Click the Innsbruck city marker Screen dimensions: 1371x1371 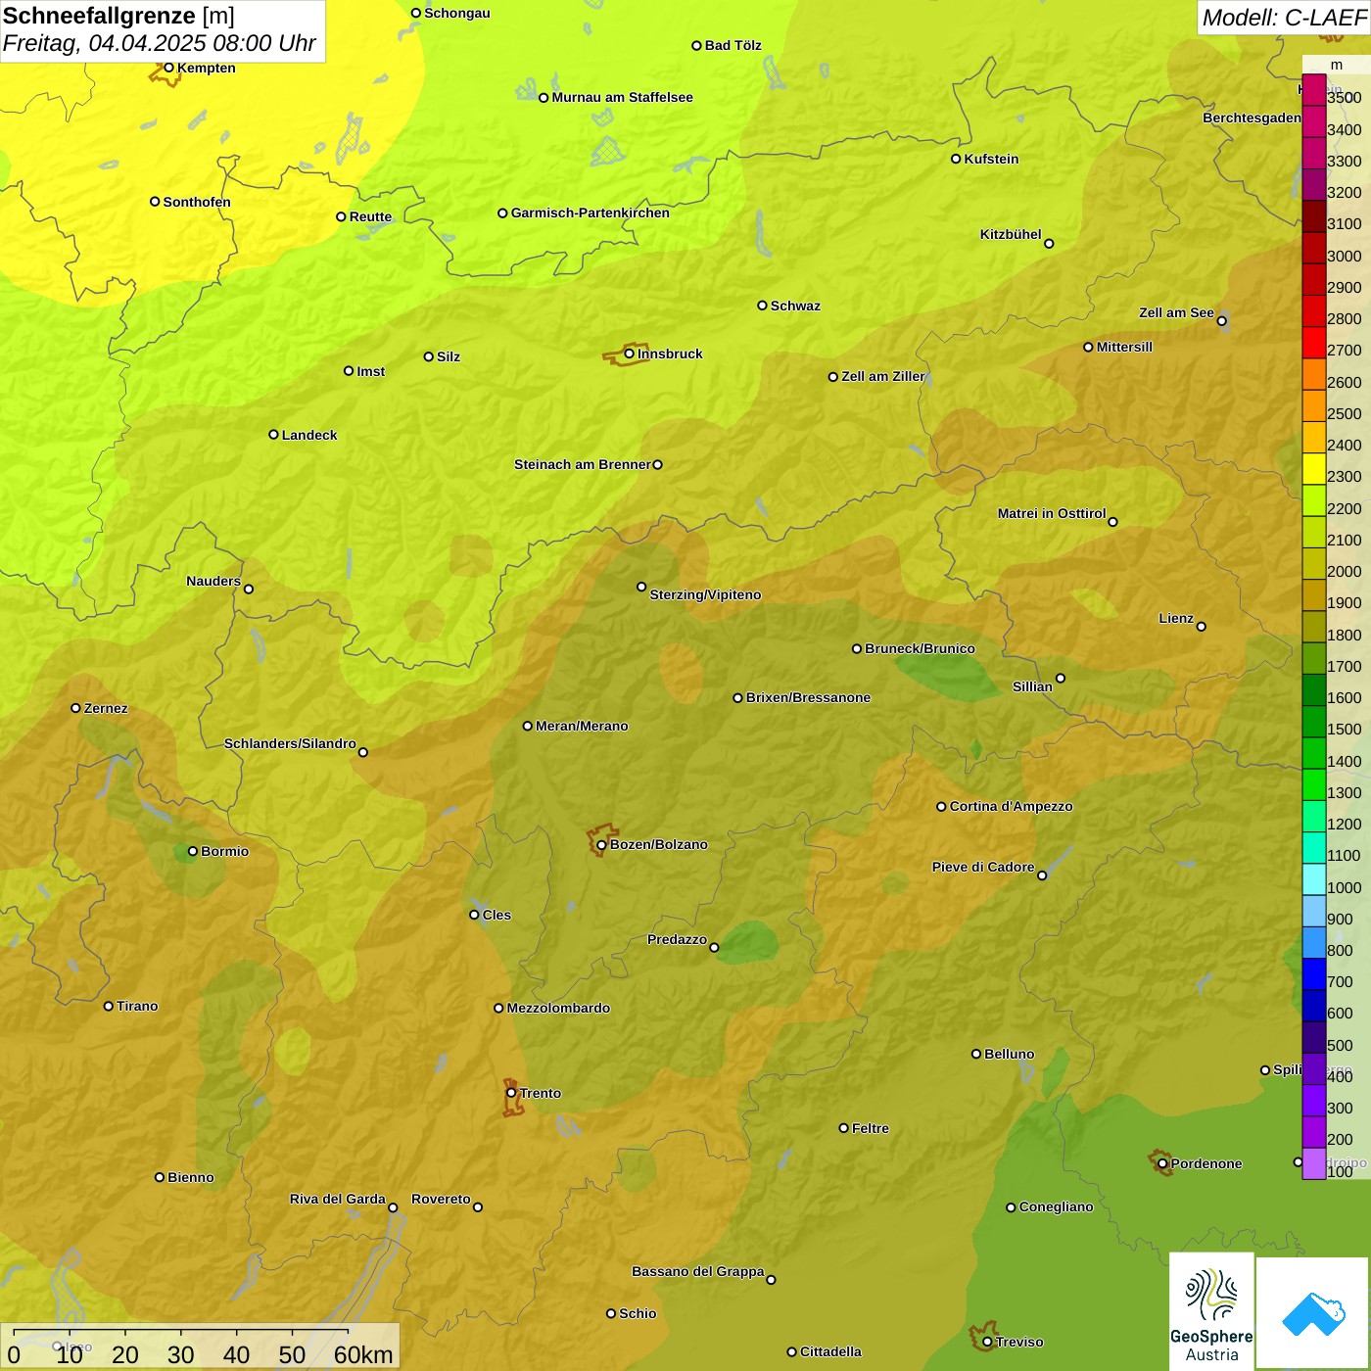click(x=629, y=354)
